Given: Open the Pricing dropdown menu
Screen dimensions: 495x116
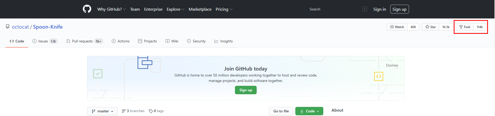Looking at the screenshot, I should tap(224, 9).
